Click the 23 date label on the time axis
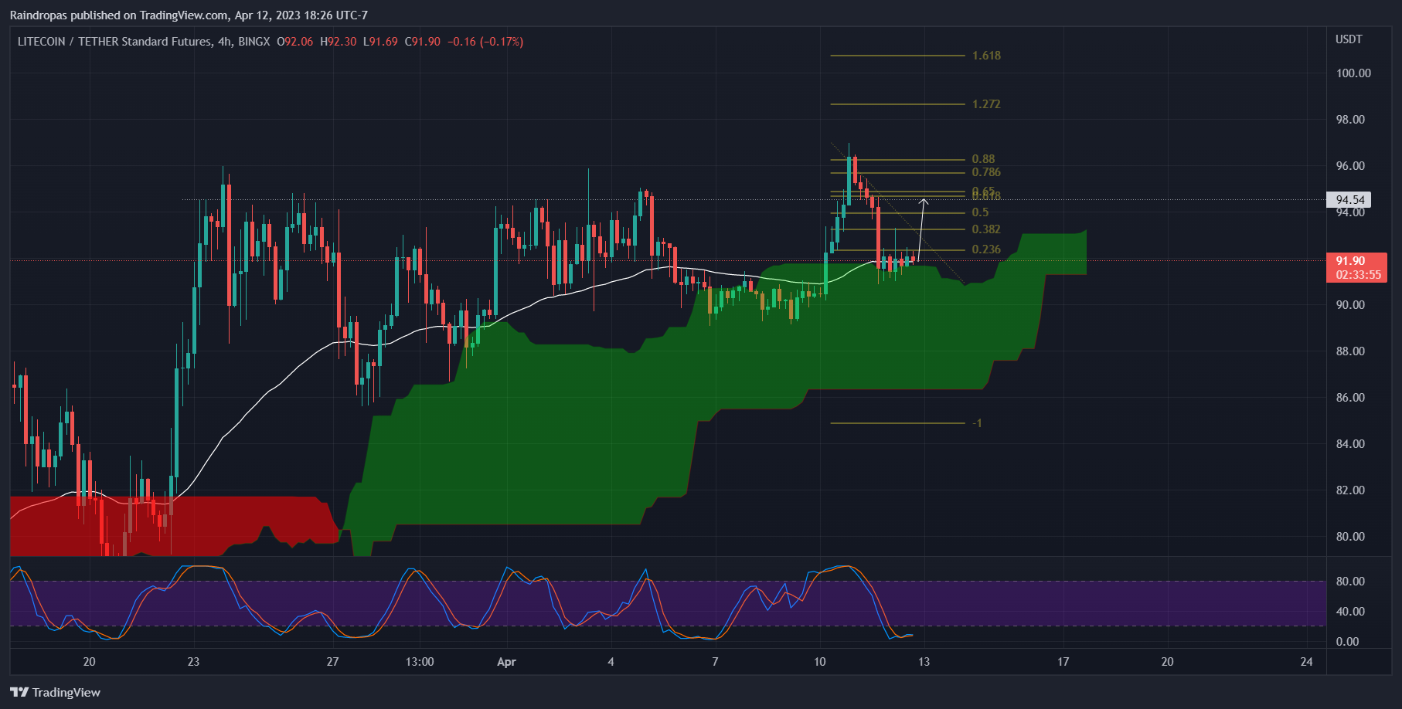Image resolution: width=1402 pixels, height=709 pixels. point(193,662)
